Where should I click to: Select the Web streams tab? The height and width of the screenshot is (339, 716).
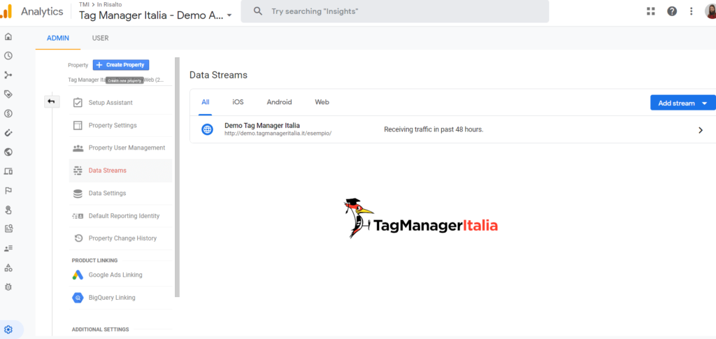(x=322, y=102)
